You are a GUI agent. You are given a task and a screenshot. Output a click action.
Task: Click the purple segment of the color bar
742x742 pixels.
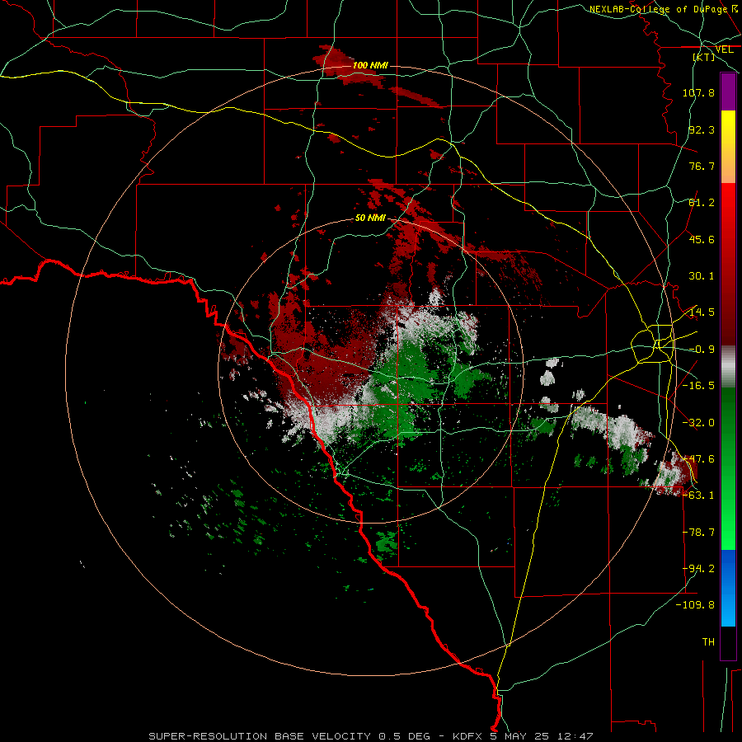pyautogui.click(x=728, y=92)
